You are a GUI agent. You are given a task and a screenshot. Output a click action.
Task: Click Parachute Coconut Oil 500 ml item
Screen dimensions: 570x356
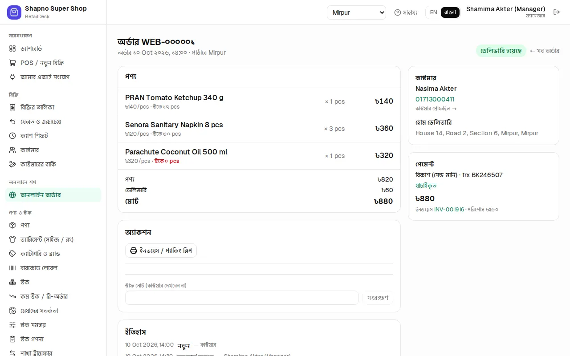pos(176,152)
